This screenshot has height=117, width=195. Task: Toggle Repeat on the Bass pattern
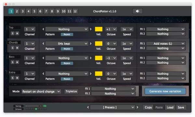click(x=67, y=63)
